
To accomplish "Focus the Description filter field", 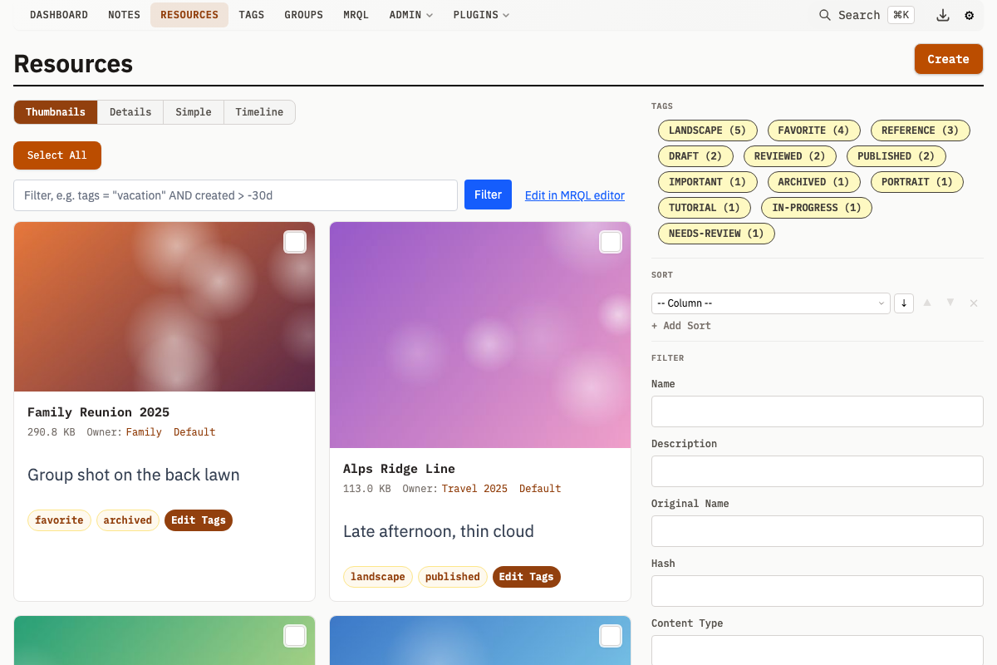I will tap(818, 471).
